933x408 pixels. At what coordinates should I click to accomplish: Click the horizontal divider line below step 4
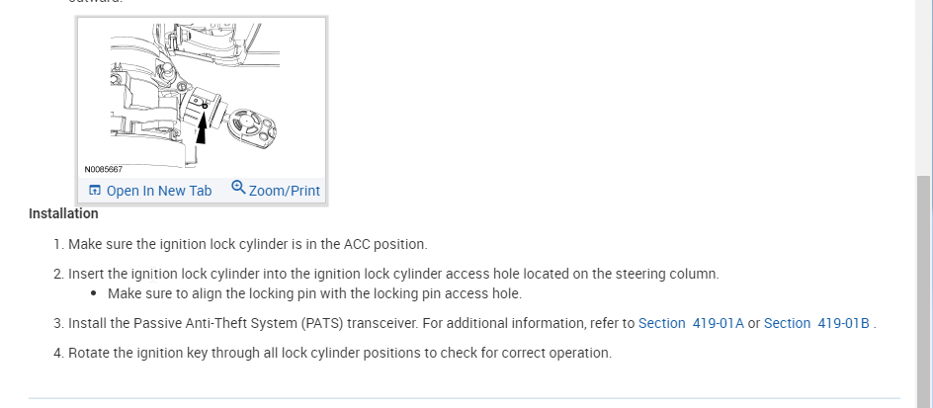coord(465,398)
